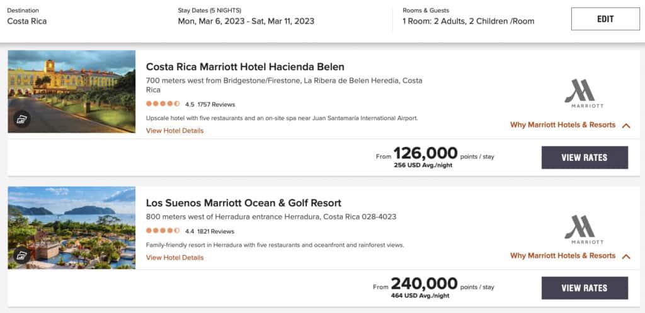
Task: Click Marriott logo for Los Suenos listing
Action: click(583, 230)
